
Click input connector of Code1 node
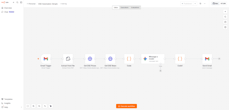point(175,59)
